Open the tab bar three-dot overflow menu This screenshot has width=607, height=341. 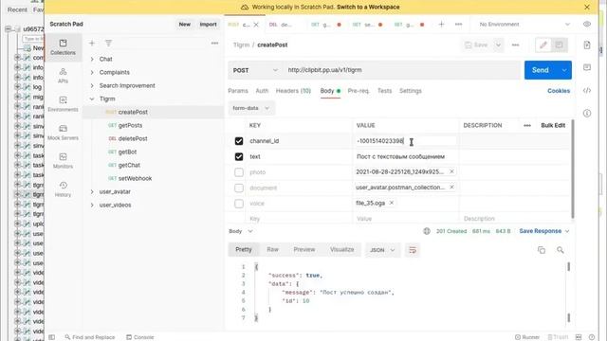tap(458, 25)
